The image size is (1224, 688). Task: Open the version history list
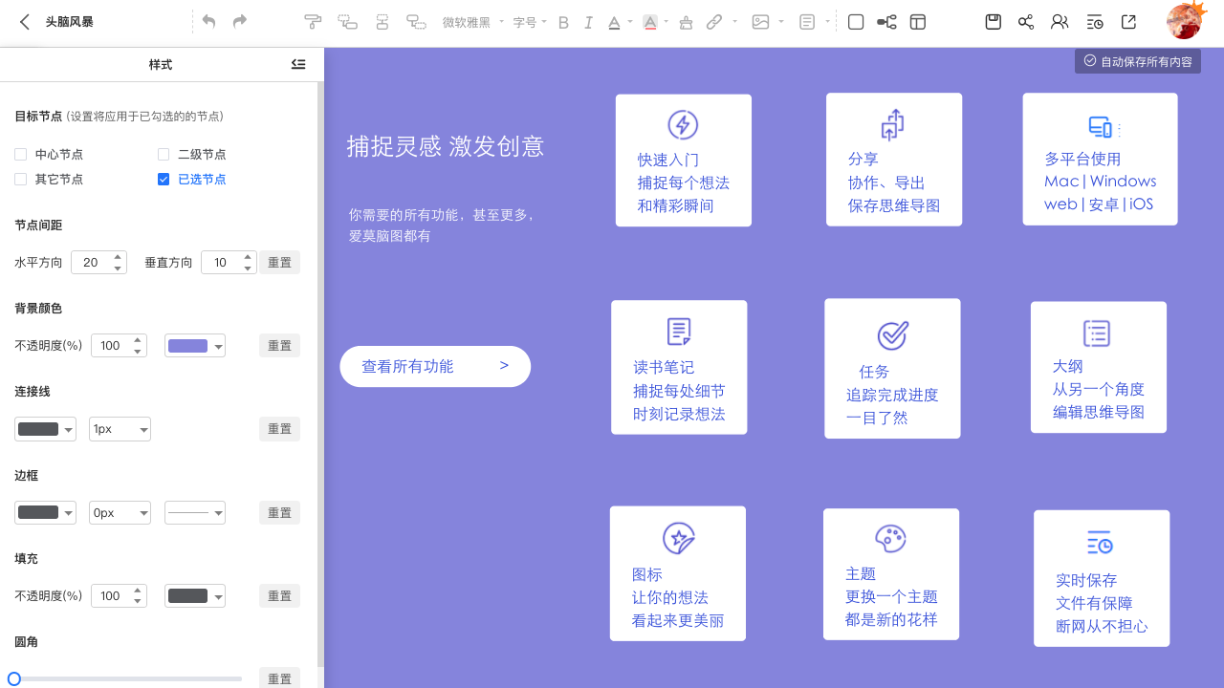(1093, 21)
